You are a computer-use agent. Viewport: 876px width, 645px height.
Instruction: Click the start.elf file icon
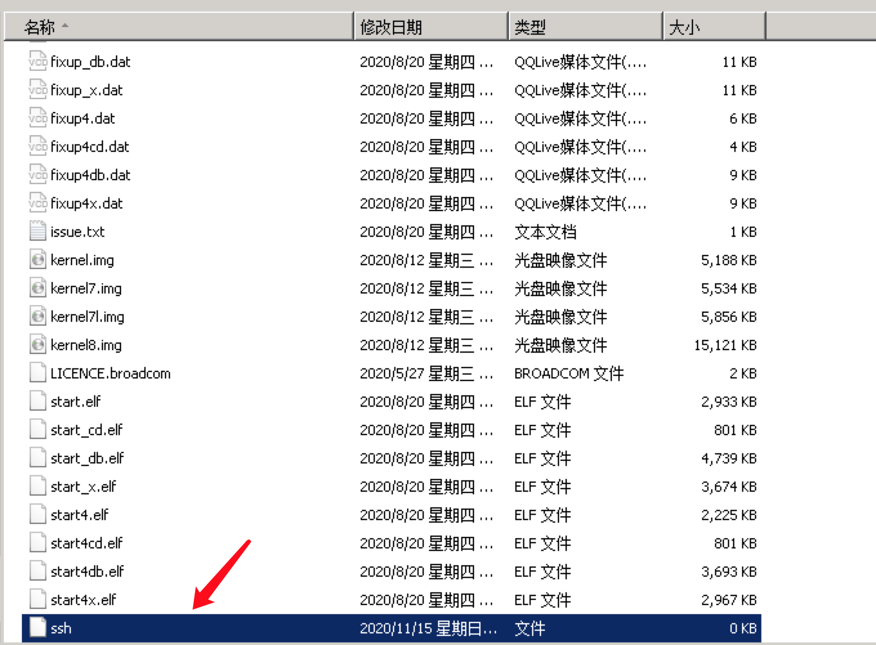pyautogui.click(x=38, y=401)
